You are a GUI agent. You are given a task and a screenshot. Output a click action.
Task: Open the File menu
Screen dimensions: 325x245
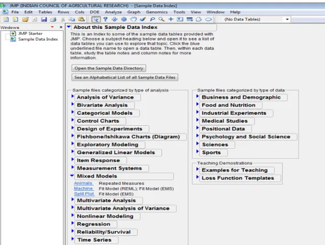[x=15, y=12]
